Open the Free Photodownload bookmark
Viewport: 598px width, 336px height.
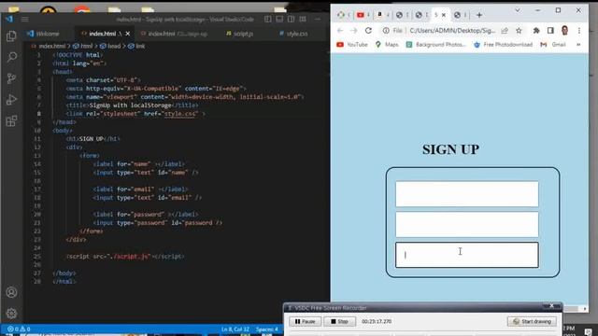(x=503, y=45)
